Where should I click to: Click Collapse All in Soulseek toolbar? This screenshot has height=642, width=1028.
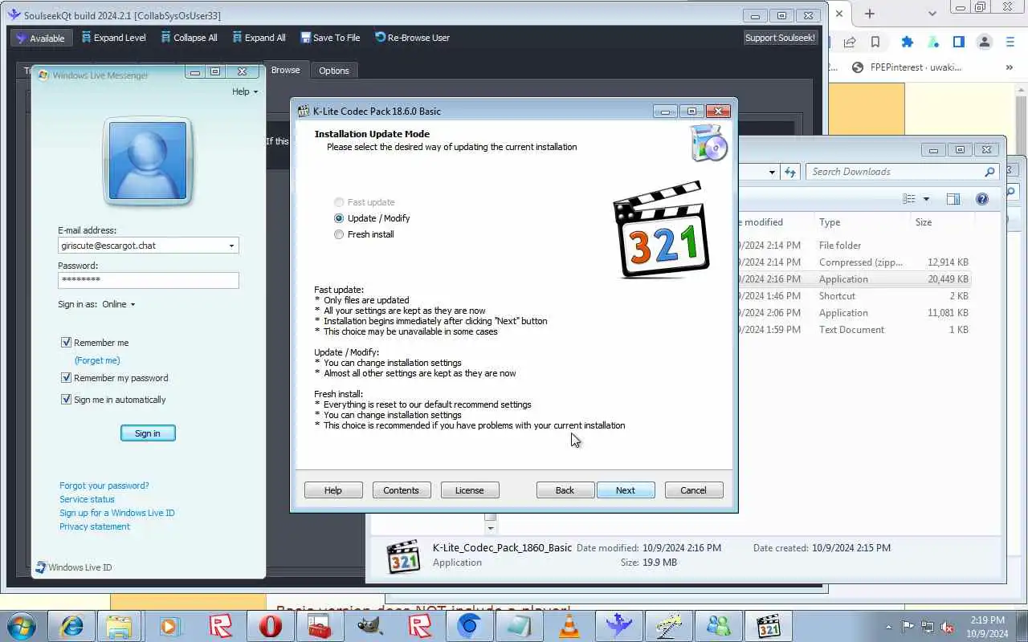point(189,38)
